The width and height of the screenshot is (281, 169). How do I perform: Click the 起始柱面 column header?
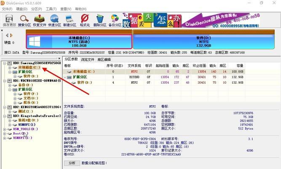162,65
